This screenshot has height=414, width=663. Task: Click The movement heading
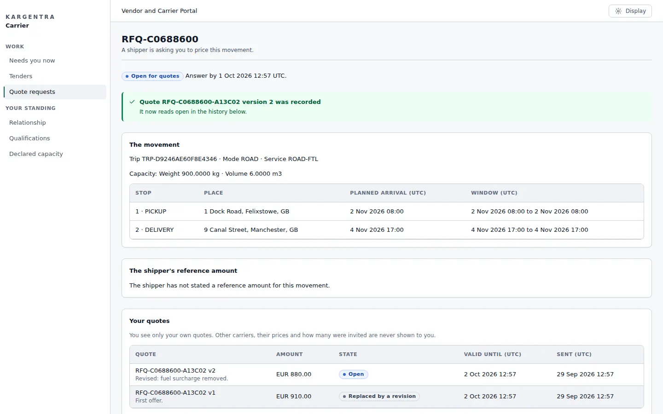[154, 145]
